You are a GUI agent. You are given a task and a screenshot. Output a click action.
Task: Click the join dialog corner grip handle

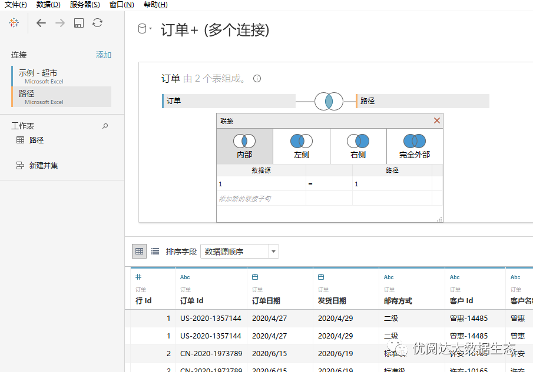pos(439,219)
